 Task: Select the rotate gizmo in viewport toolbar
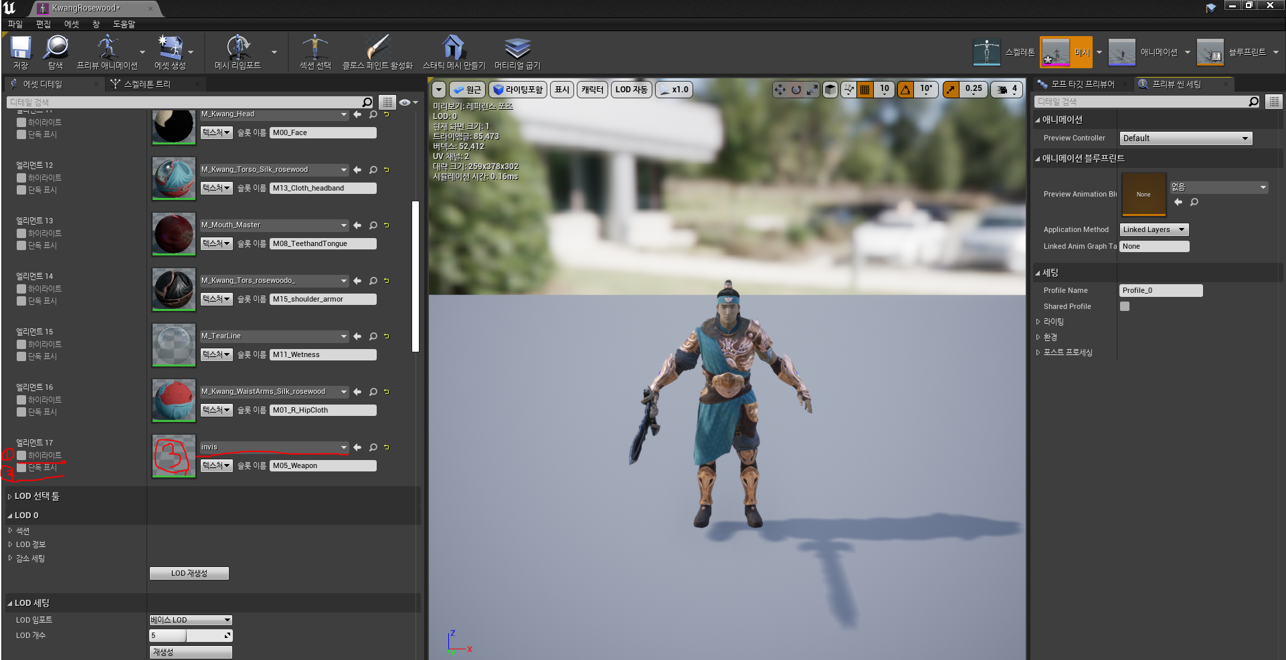[x=796, y=90]
